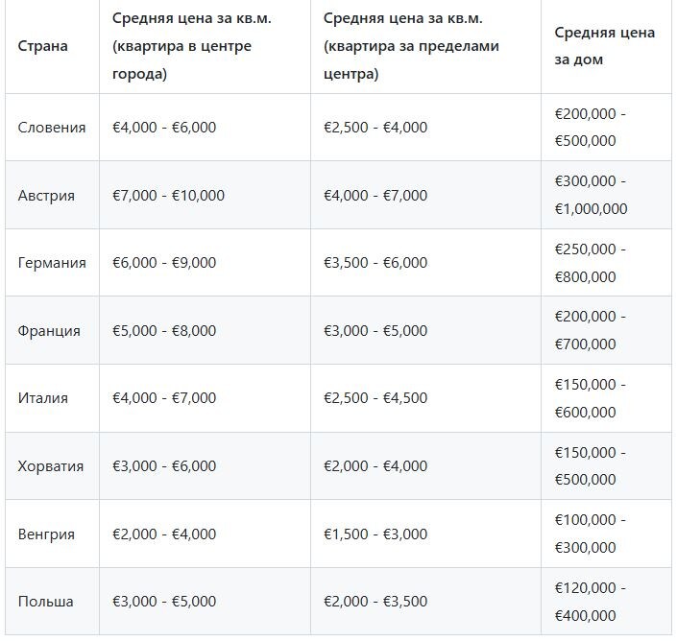
Task: Select the €1,500 - €3,000 price cell
Action: pyautogui.click(x=375, y=534)
